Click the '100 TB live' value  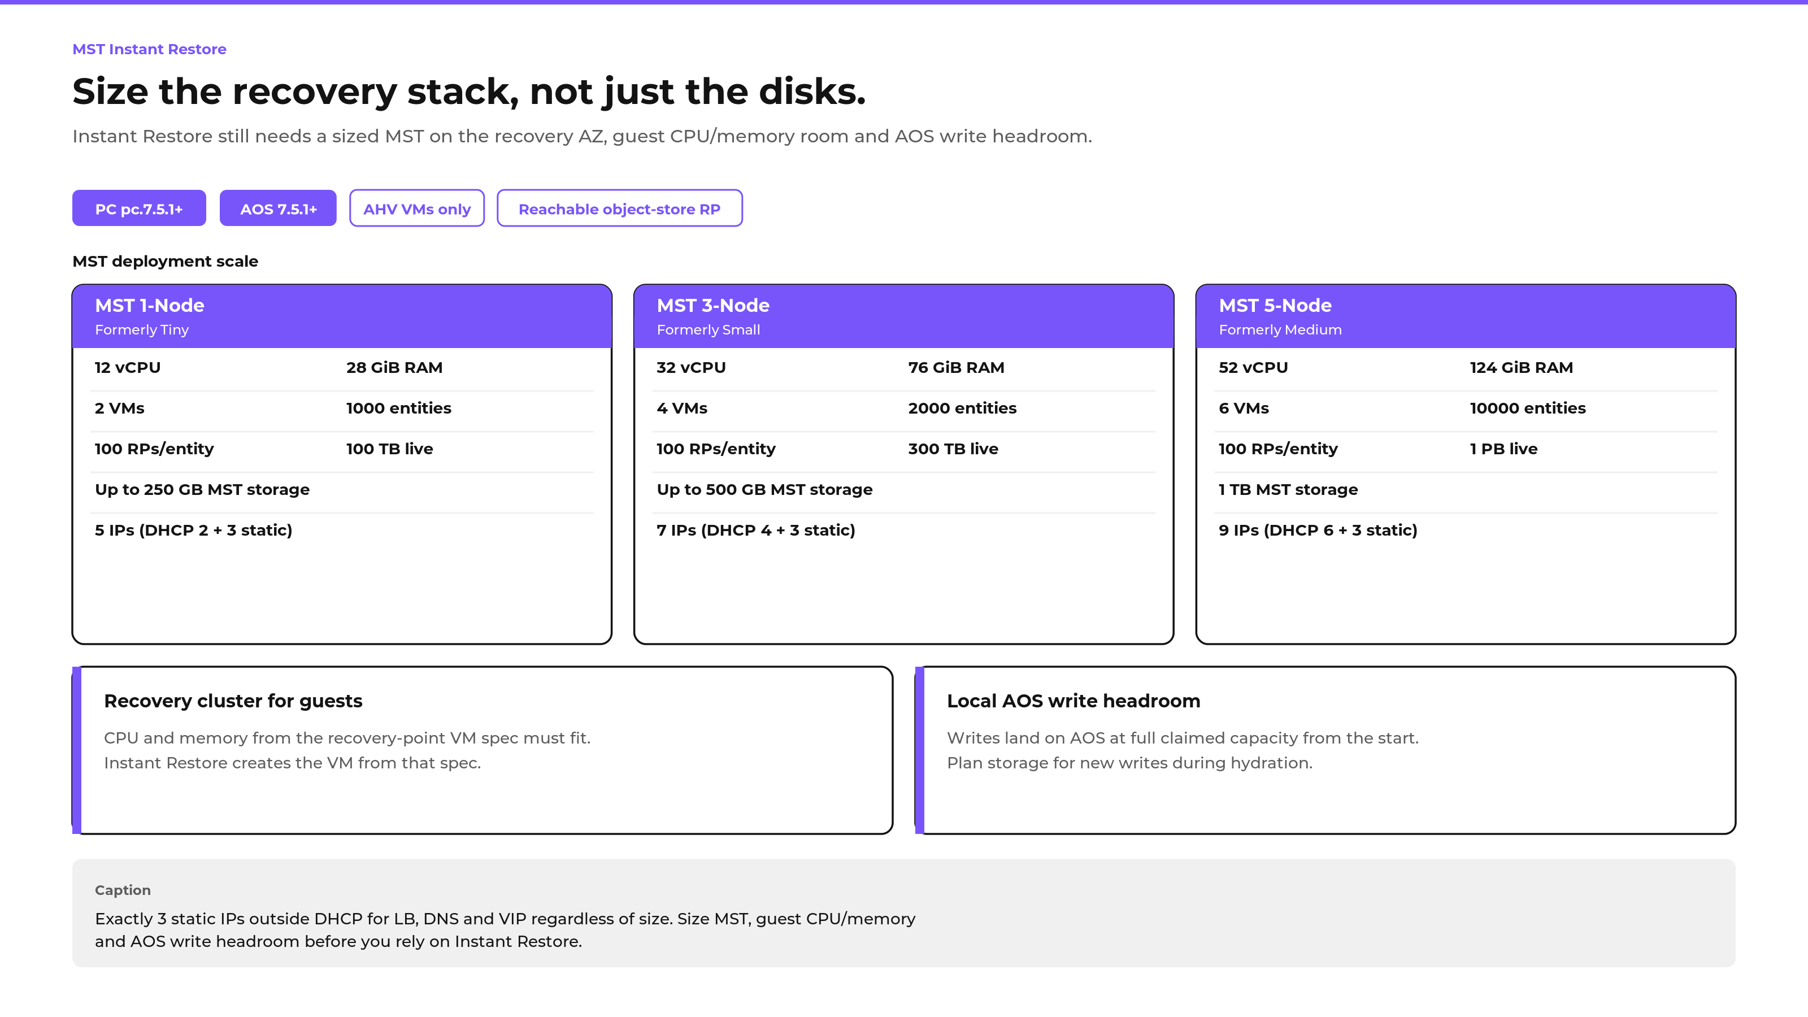click(389, 449)
